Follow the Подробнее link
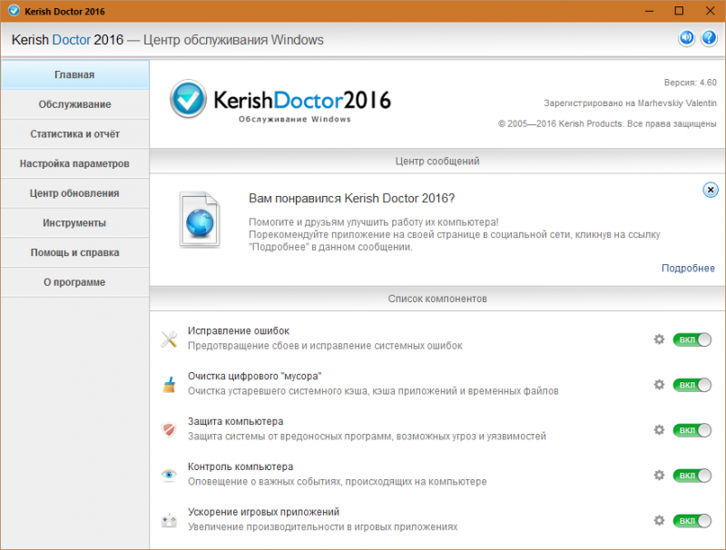 coord(688,268)
